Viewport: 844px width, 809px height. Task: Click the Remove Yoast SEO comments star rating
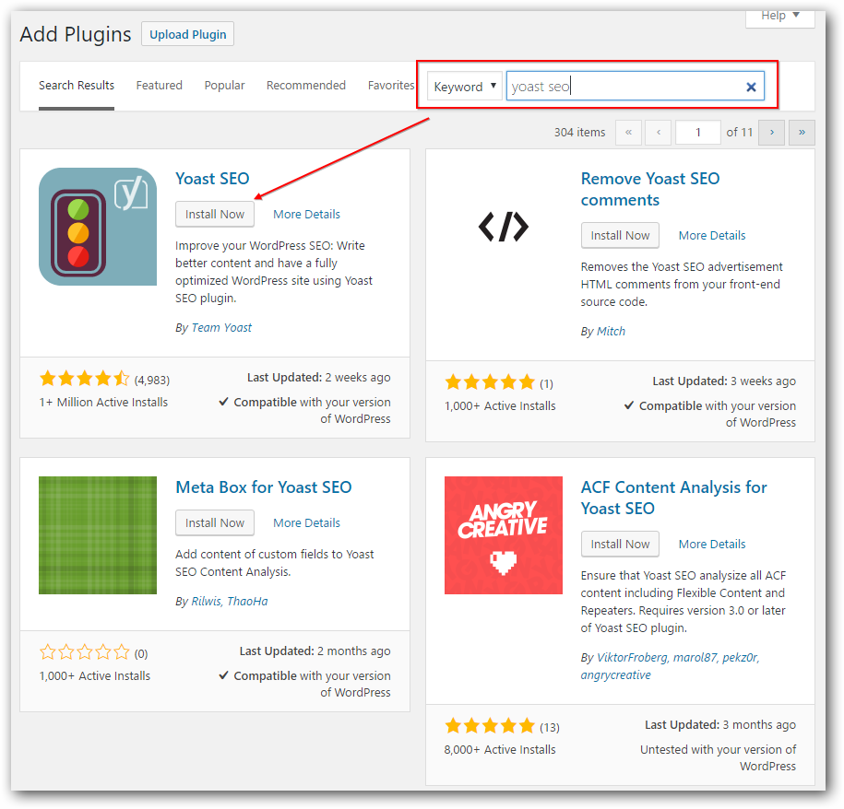(490, 382)
